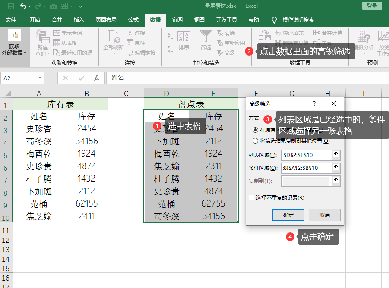The width and height of the screenshot is (389, 288).
Task: Switch to the 公式 ribbon tab
Action: pos(133,19)
